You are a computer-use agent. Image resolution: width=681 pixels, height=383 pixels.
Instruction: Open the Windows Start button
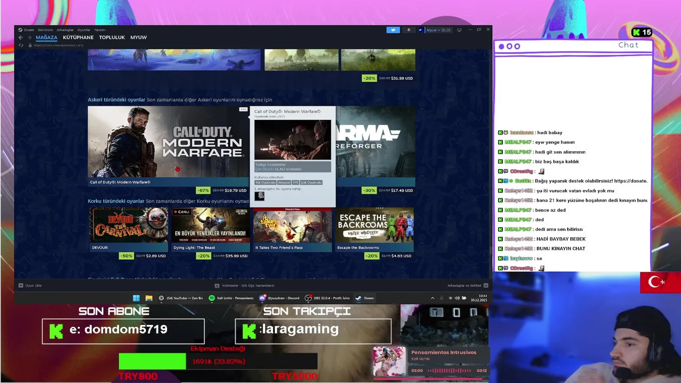click(x=136, y=298)
